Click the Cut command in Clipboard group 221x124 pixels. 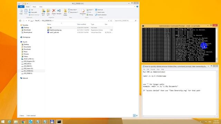(31, 10)
